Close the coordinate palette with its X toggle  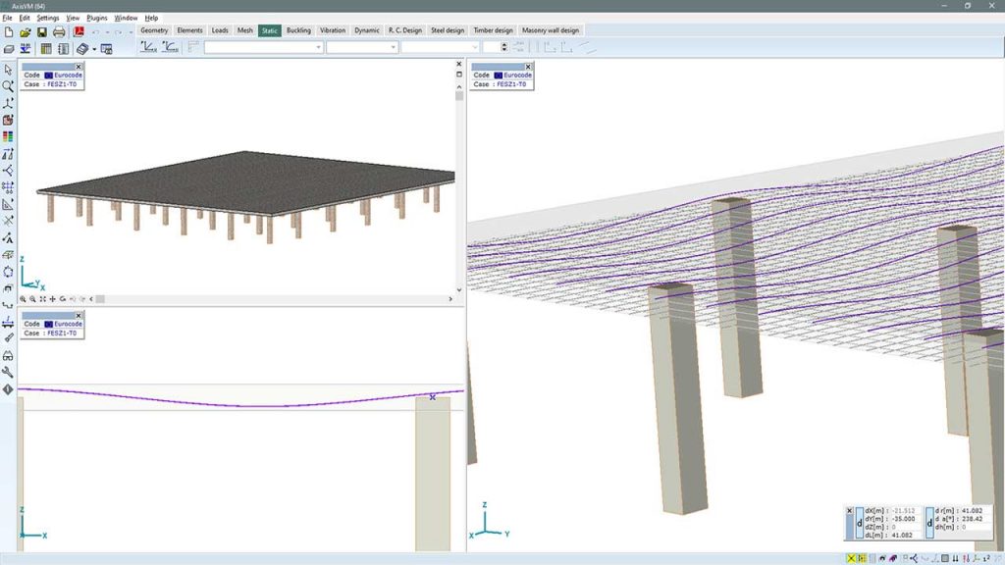849,510
